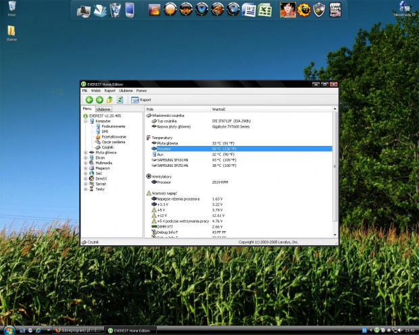The height and width of the screenshot is (335, 419).
Task: Select Opcje zasilania in the tree
Action: pos(113,142)
